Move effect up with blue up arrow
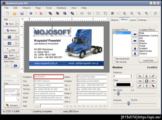This screenshot has height=120, width=162. [x=135, y=49]
